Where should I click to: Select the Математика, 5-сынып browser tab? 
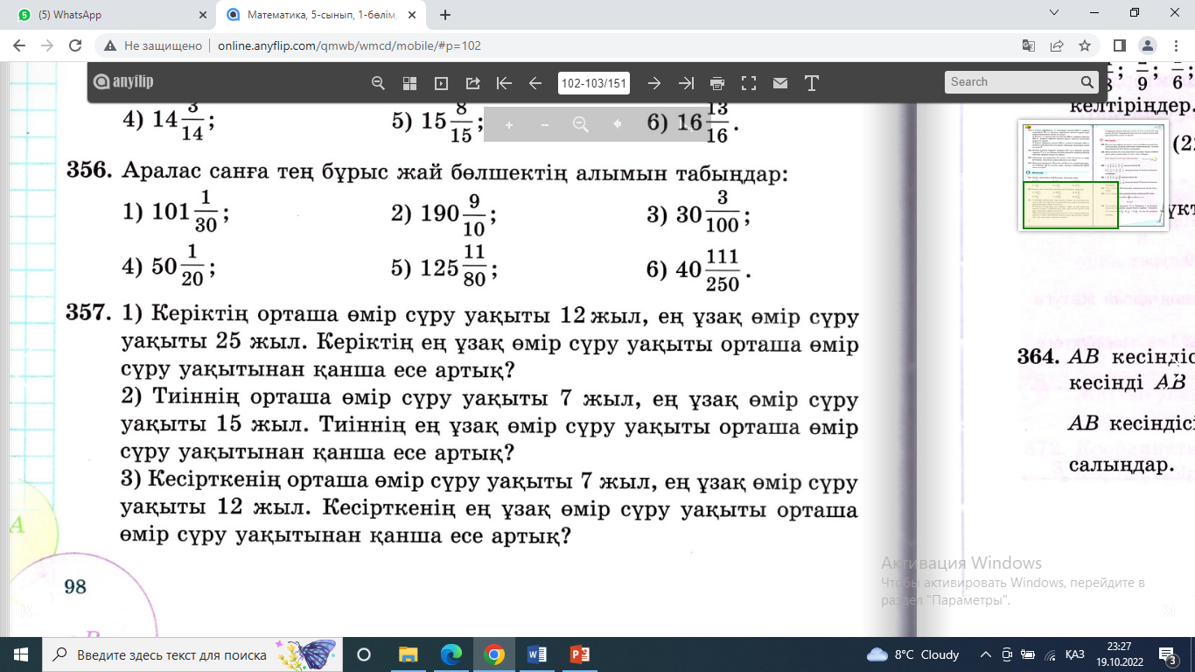(321, 15)
